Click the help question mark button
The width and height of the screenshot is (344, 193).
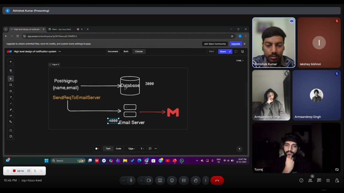pyautogui.click(x=239, y=149)
